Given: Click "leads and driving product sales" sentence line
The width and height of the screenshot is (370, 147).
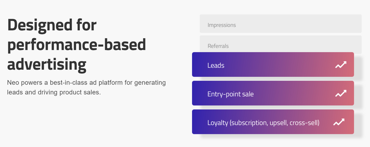Looking at the screenshot, I should (x=54, y=92).
